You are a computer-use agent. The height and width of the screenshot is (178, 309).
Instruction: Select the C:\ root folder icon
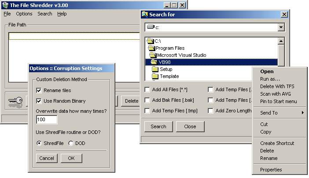(x=151, y=41)
